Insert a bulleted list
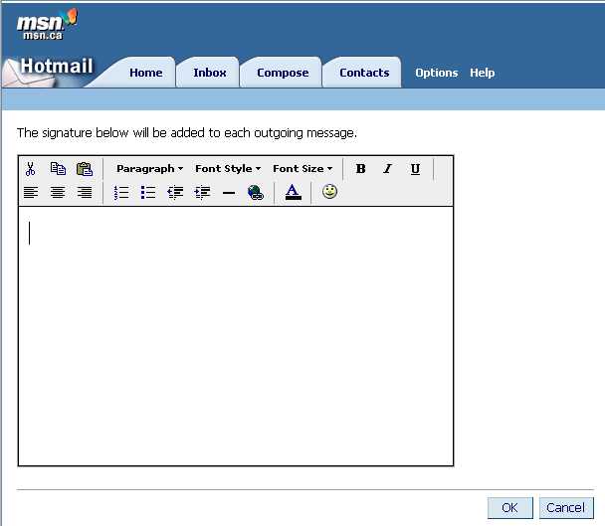Viewport: 605px width, 526px height. click(x=148, y=192)
